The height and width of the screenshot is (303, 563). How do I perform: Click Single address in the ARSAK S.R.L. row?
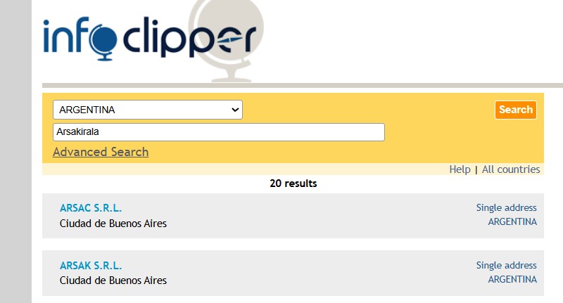click(x=506, y=265)
